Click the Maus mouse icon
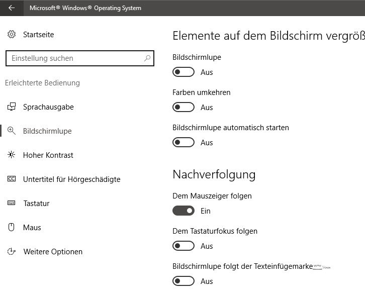The height and width of the screenshot is (299, 365). pyautogui.click(x=12, y=228)
